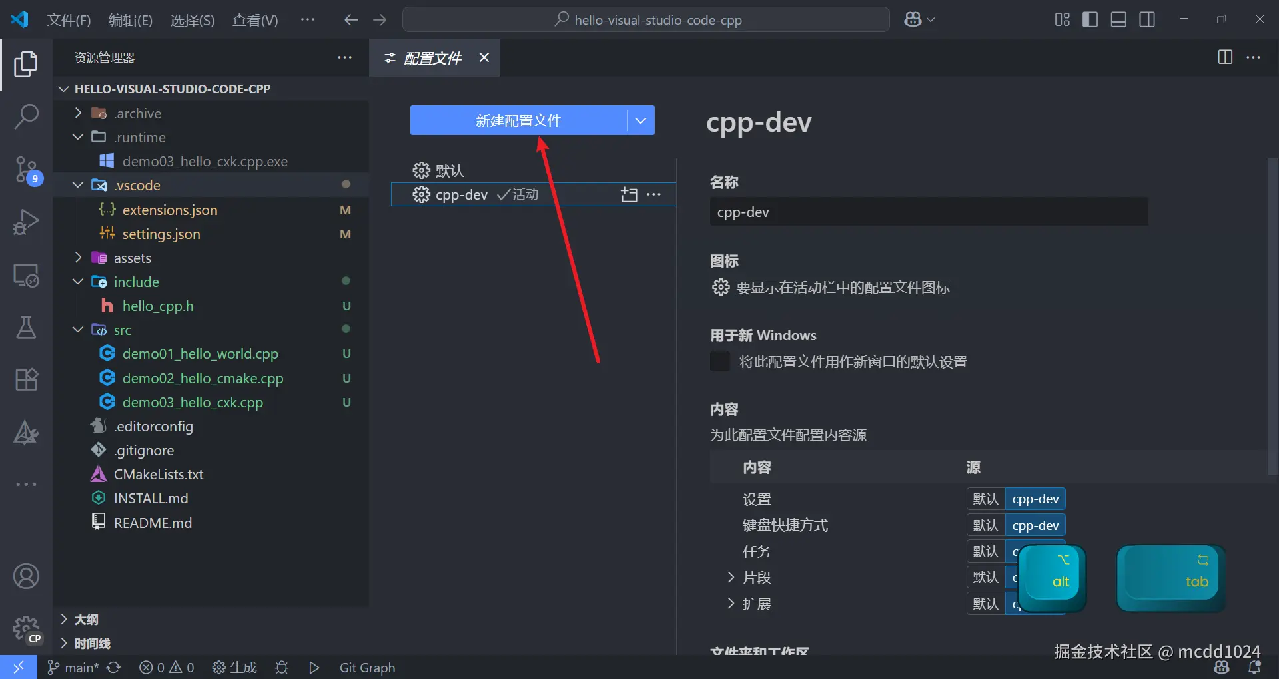
Task: Collapse the src folder
Action: pos(78,330)
